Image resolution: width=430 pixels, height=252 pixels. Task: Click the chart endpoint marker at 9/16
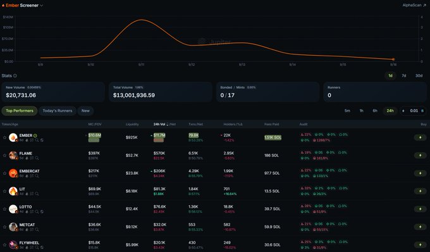(393, 60)
